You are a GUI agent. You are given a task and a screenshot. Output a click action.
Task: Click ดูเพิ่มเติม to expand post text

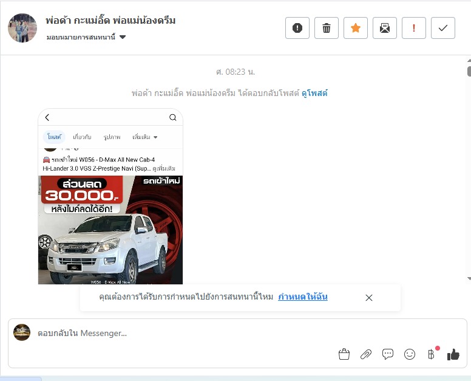coord(164,168)
